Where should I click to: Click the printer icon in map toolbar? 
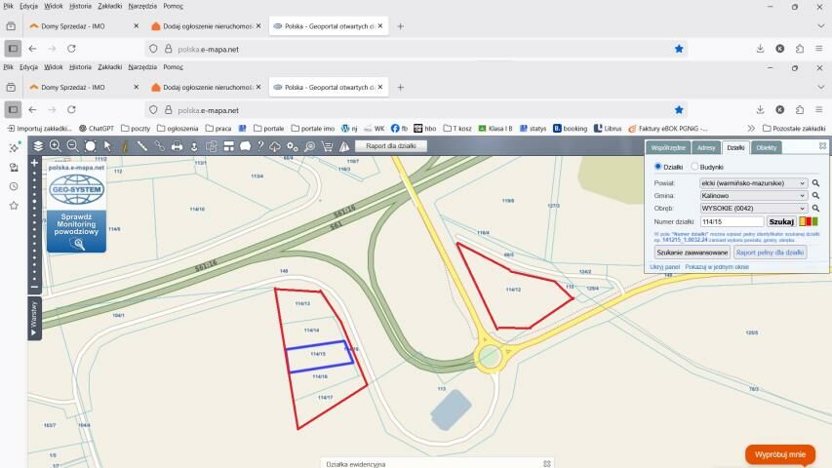(x=177, y=146)
